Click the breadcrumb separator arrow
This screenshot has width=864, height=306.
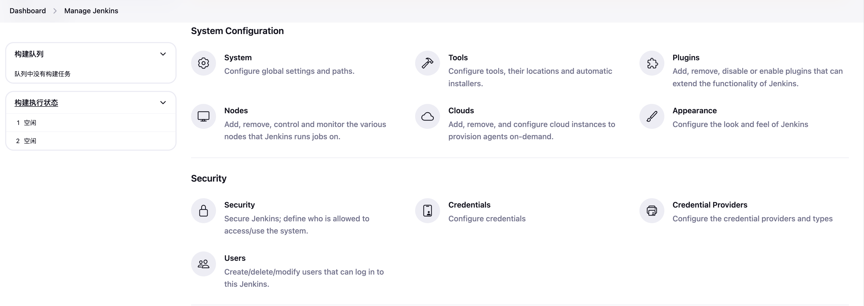click(x=55, y=11)
